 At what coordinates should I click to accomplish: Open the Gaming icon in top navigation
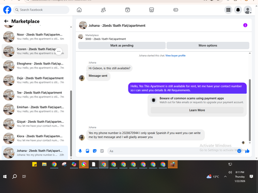tap(175, 10)
